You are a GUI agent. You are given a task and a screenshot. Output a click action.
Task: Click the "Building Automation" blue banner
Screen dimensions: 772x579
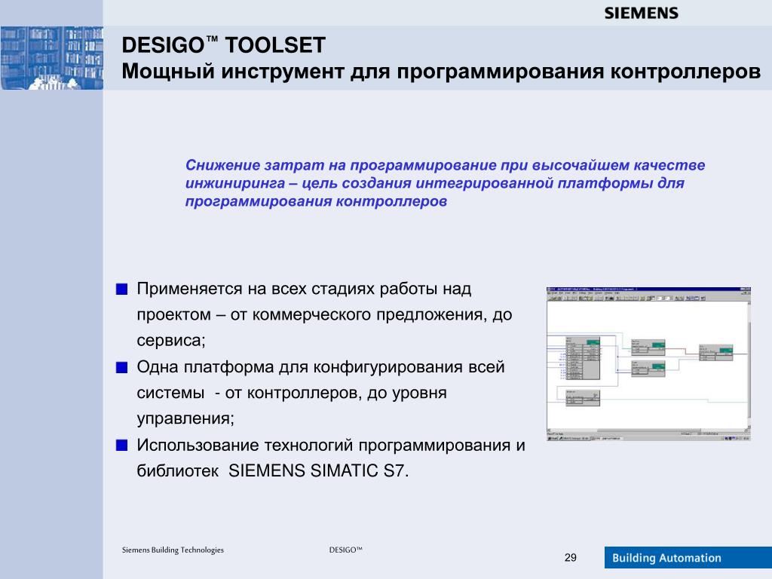[688, 558]
